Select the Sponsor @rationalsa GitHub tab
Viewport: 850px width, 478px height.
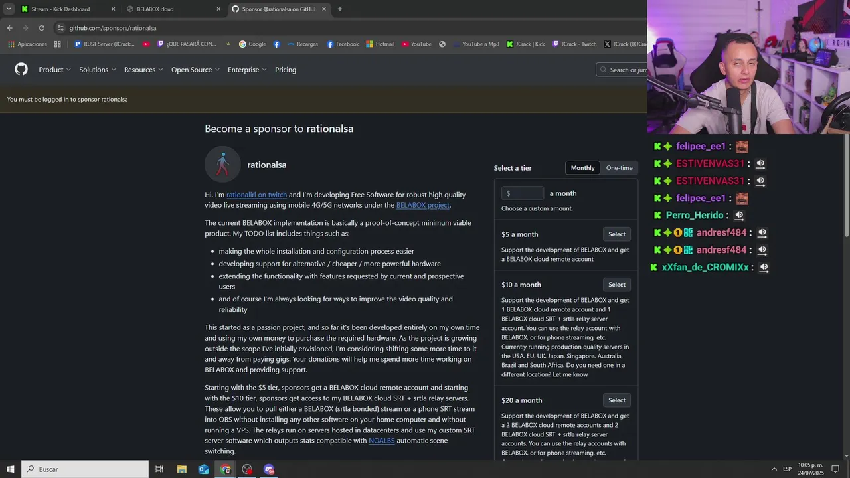click(279, 9)
